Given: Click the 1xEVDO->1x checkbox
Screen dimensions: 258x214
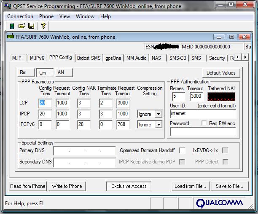Looking at the screenshot, I should [x=225, y=150].
